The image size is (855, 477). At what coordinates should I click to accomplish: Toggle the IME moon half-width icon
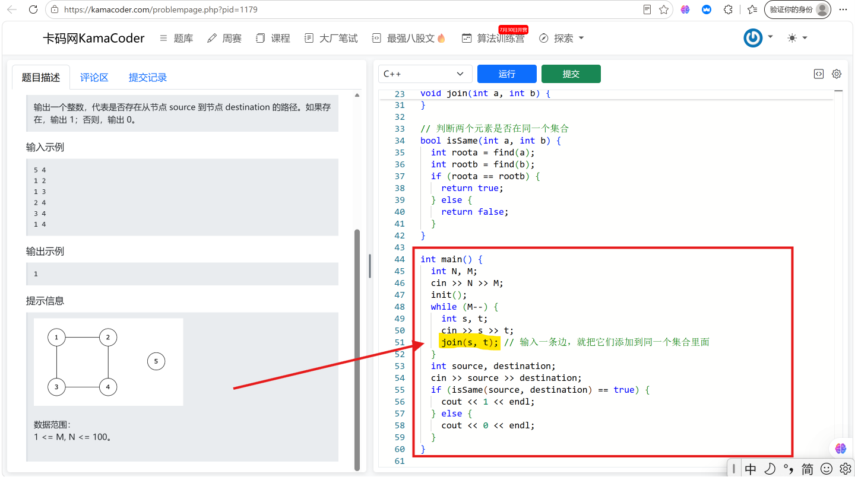click(769, 469)
